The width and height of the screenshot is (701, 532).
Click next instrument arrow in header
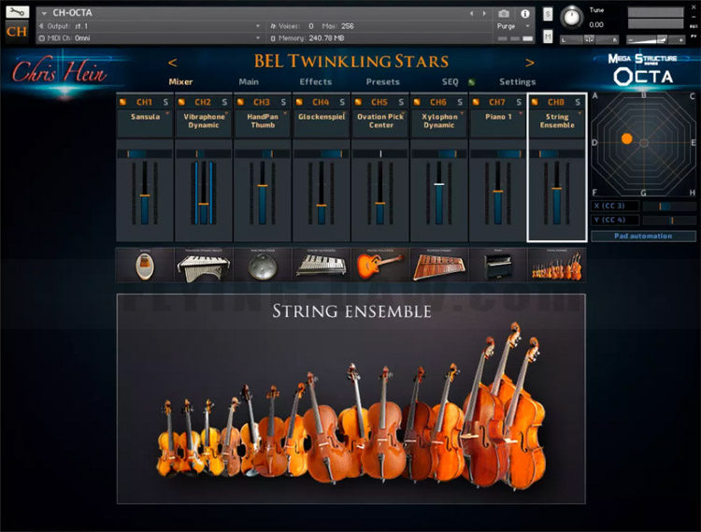coord(484,13)
